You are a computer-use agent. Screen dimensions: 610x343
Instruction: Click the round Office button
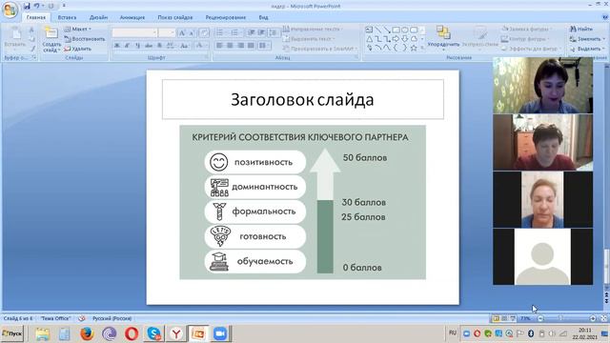point(10,10)
